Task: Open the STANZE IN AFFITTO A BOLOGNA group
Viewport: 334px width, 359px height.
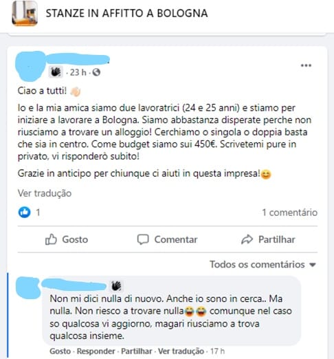Action: [x=126, y=13]
